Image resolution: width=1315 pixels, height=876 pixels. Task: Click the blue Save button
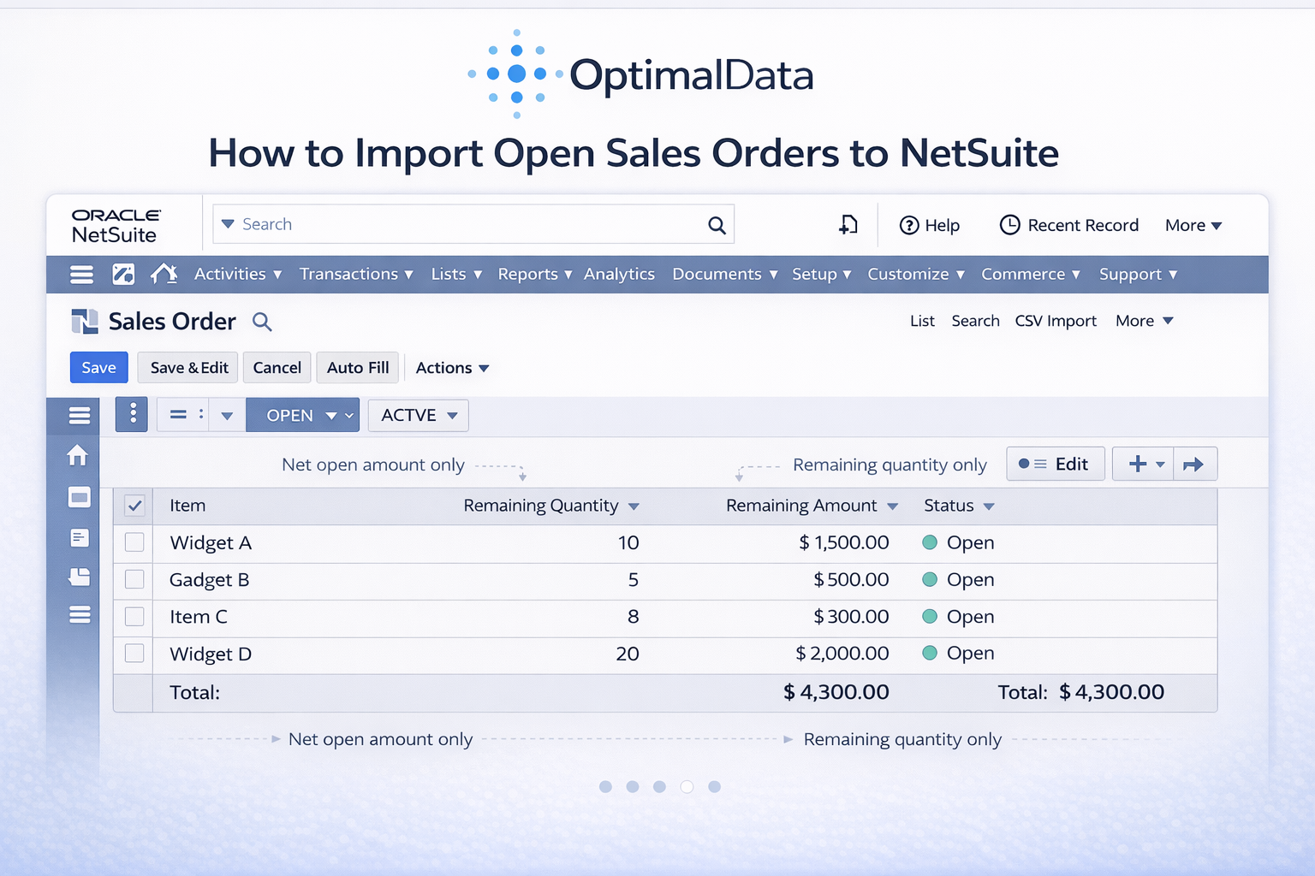[98, 368]
